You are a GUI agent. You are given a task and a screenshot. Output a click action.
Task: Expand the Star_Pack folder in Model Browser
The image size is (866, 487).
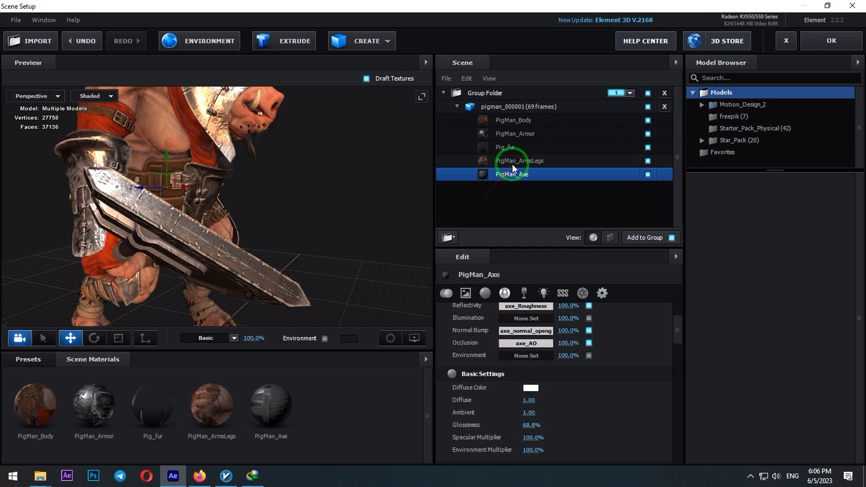point(702,140)
